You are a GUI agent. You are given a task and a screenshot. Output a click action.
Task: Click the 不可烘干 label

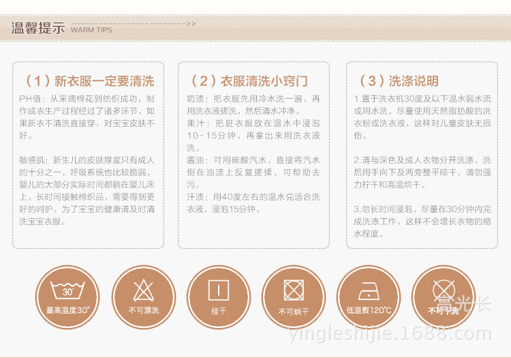click(x=294, y=312)
